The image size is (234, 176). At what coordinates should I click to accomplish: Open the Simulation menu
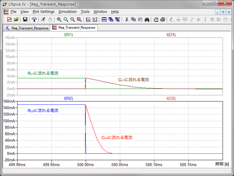(x=67, y=12)
